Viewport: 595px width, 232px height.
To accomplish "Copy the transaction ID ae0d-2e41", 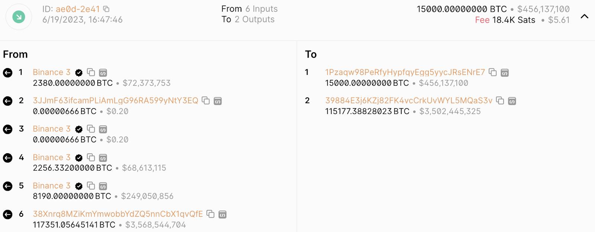I will pos(106,9).
